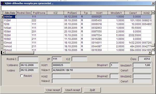Click code 0095400 in Kód1 column
The height and width of the screenshot is (94, 156).
97,20
